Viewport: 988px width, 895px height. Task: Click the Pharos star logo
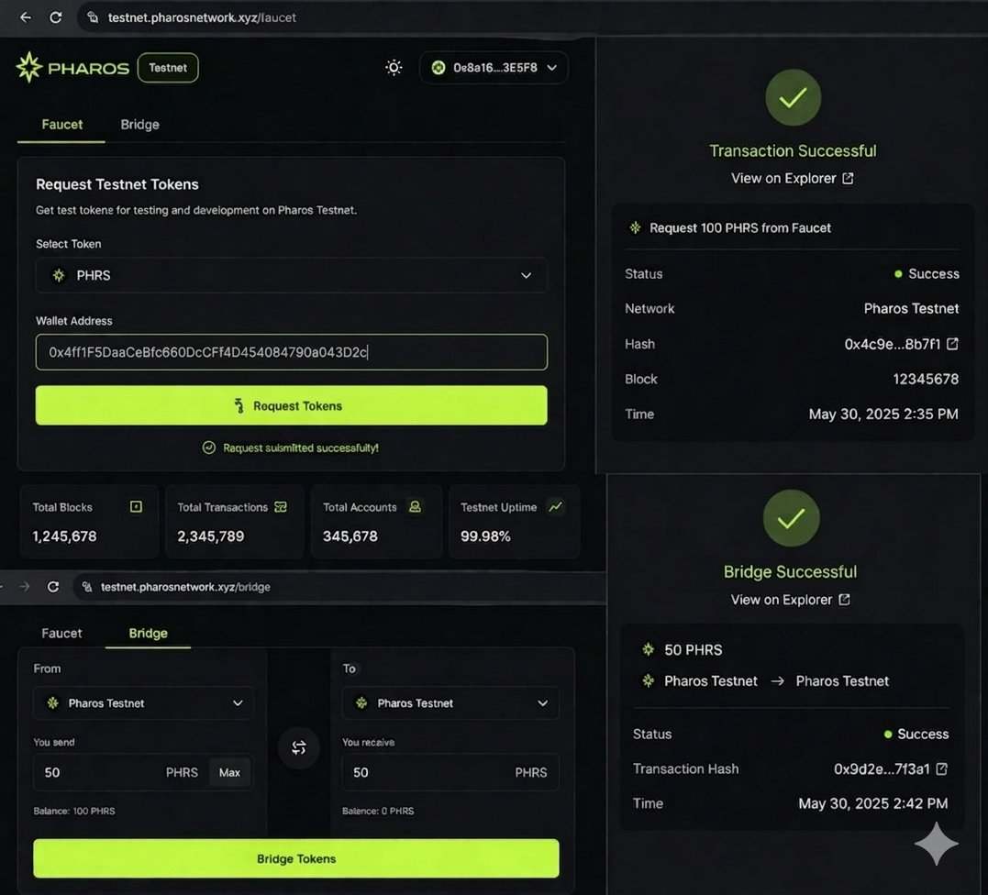[x=28, y=67]
